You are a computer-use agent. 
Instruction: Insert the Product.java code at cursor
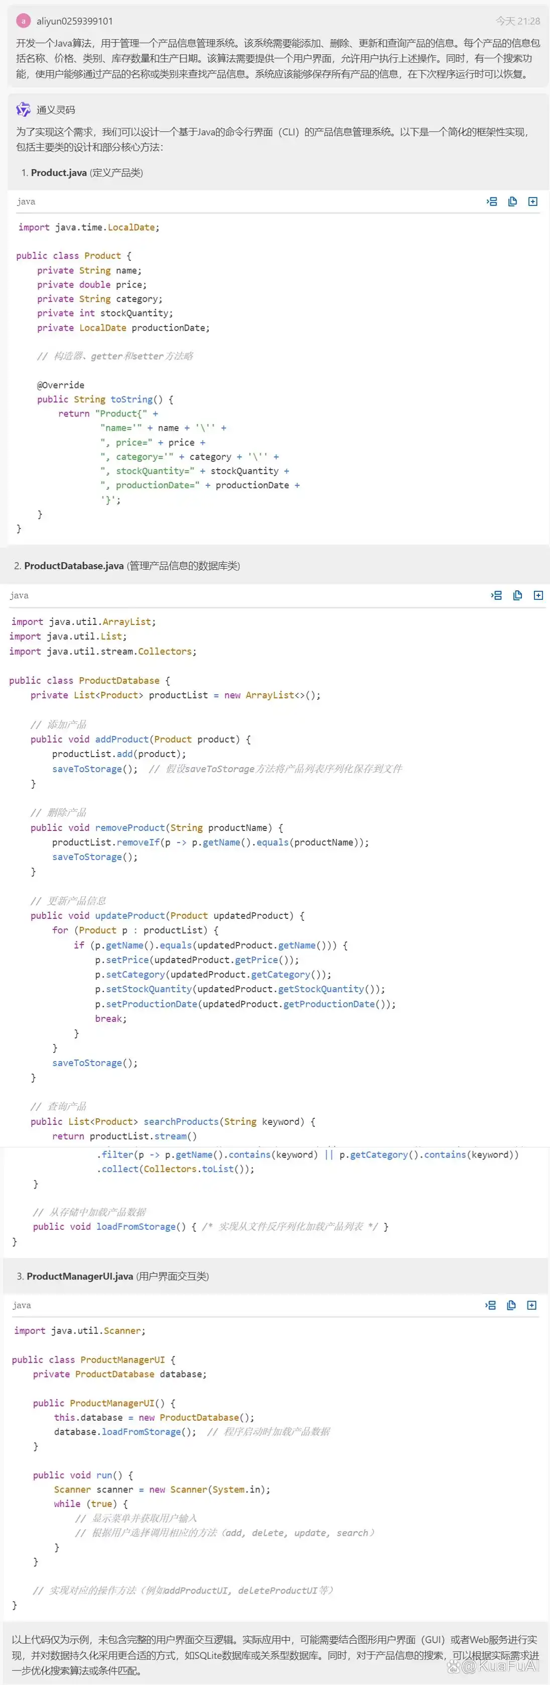(492, 201)
